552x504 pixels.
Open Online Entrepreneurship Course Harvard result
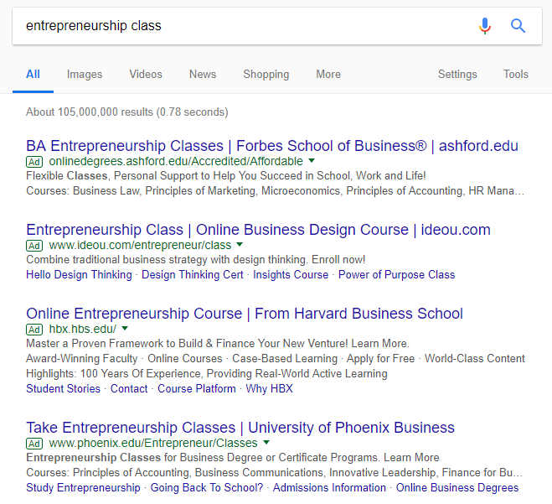pyautogui.click(x=245, y=314)
